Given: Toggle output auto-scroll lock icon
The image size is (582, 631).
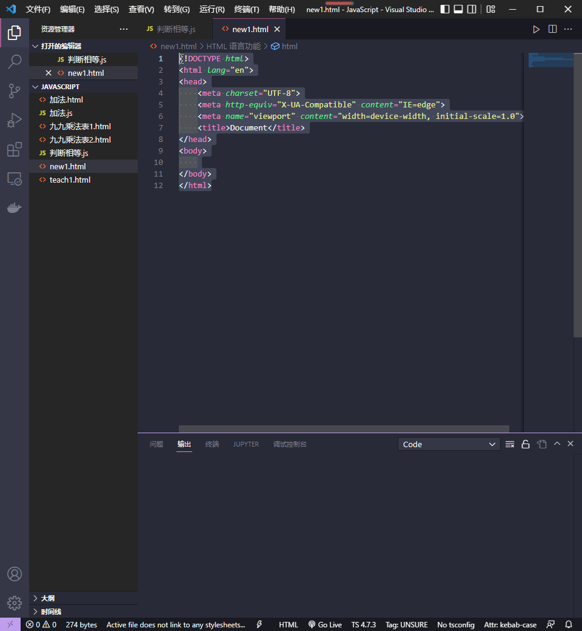Looking at the screenshot, I should [x=525, y=444].
